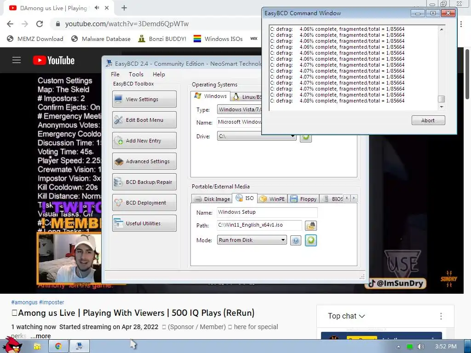Click the YouTube address bar URL
The width and height of the screenshot is (471, 353).
click(x=127, y=24)
